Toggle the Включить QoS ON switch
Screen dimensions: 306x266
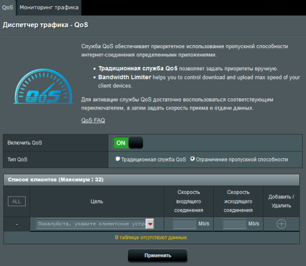(x=128, y=142)
